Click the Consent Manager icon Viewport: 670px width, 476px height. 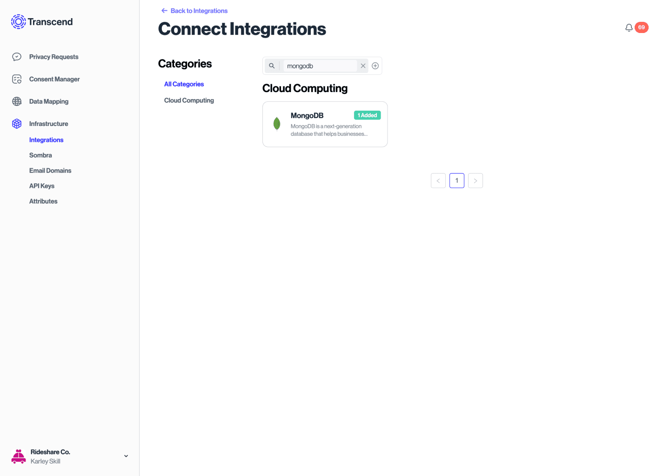(x=17, y=79)
